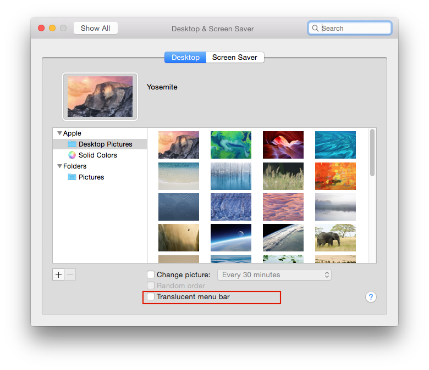Viewport: 429px width, 370px height.
Task: Click the Desktop Pictures folder icon
Action: click(x=72, y=144)
